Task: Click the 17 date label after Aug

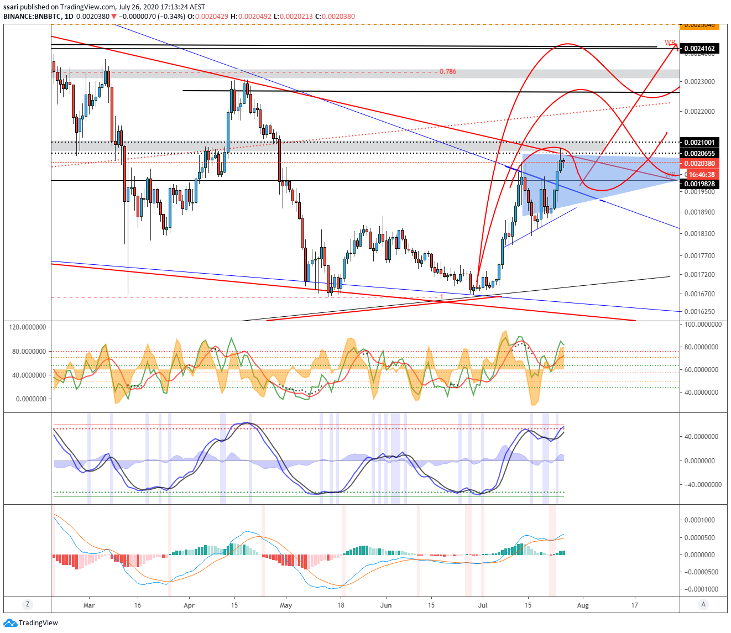Action: (x=635, y=605)
